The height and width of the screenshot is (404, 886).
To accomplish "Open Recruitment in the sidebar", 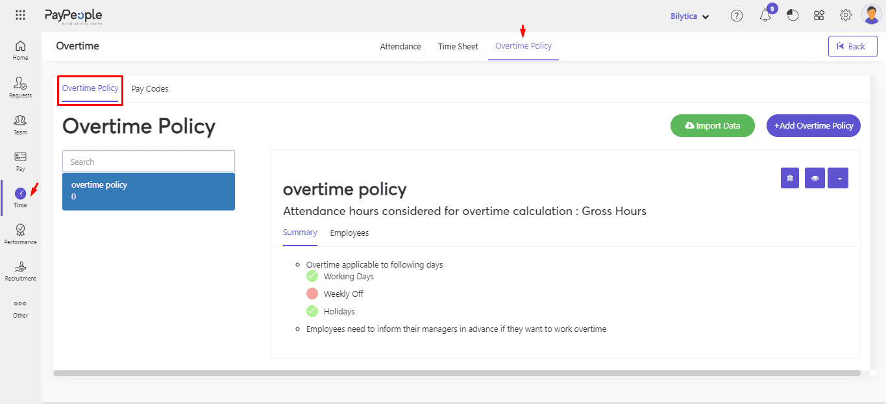I will pyautogui.click(x=21, y=270).
